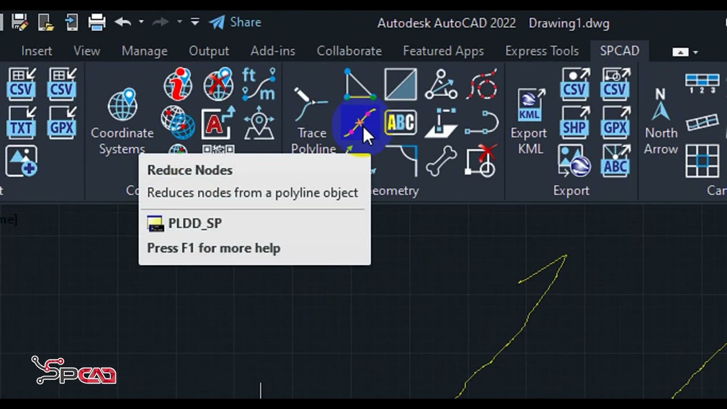Click the Export GPX icon

[616, 123]
